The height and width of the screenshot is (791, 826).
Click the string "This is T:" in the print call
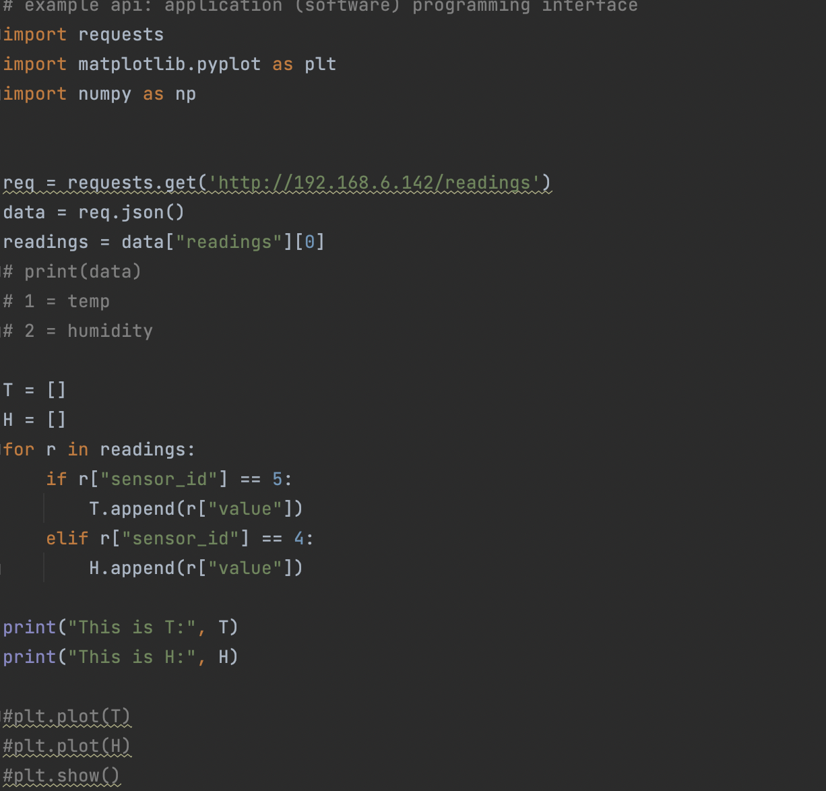(x=132, y=627)
